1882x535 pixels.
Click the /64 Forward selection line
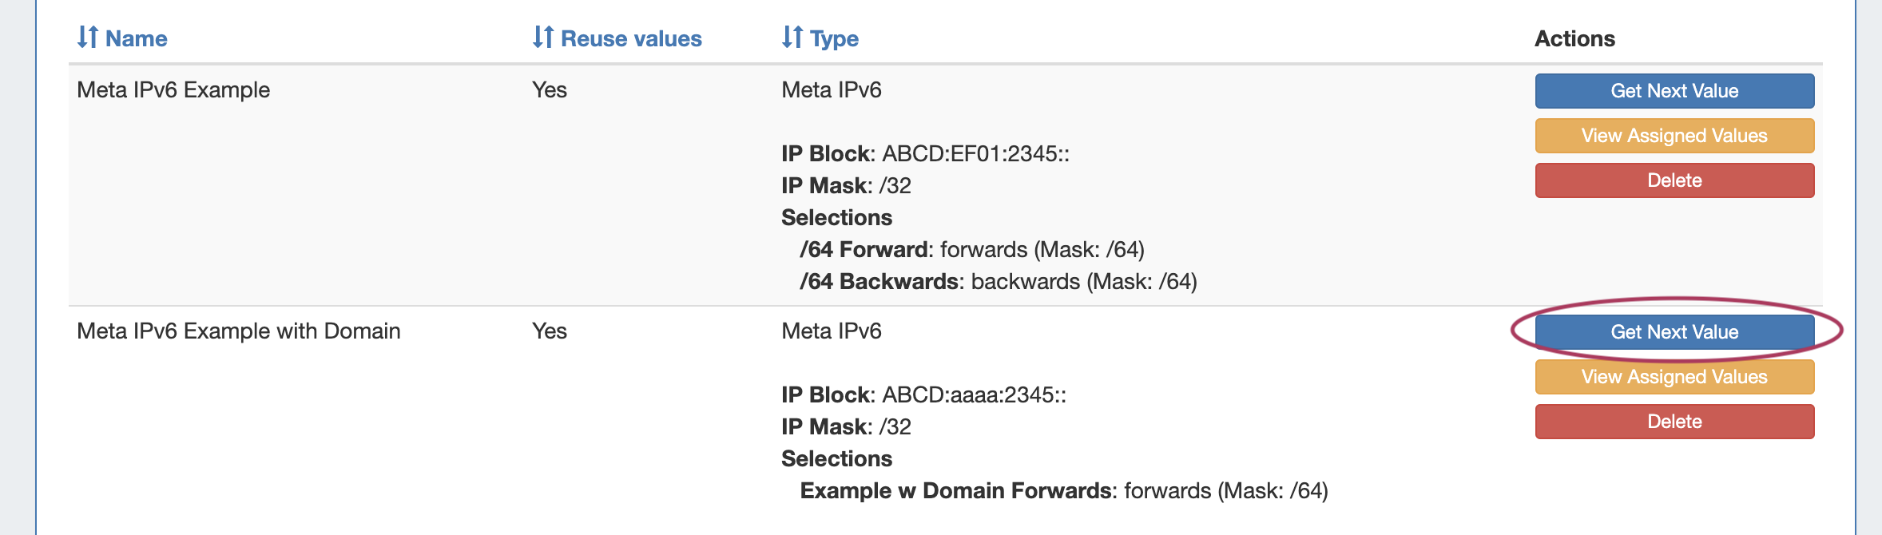point(971,250)
